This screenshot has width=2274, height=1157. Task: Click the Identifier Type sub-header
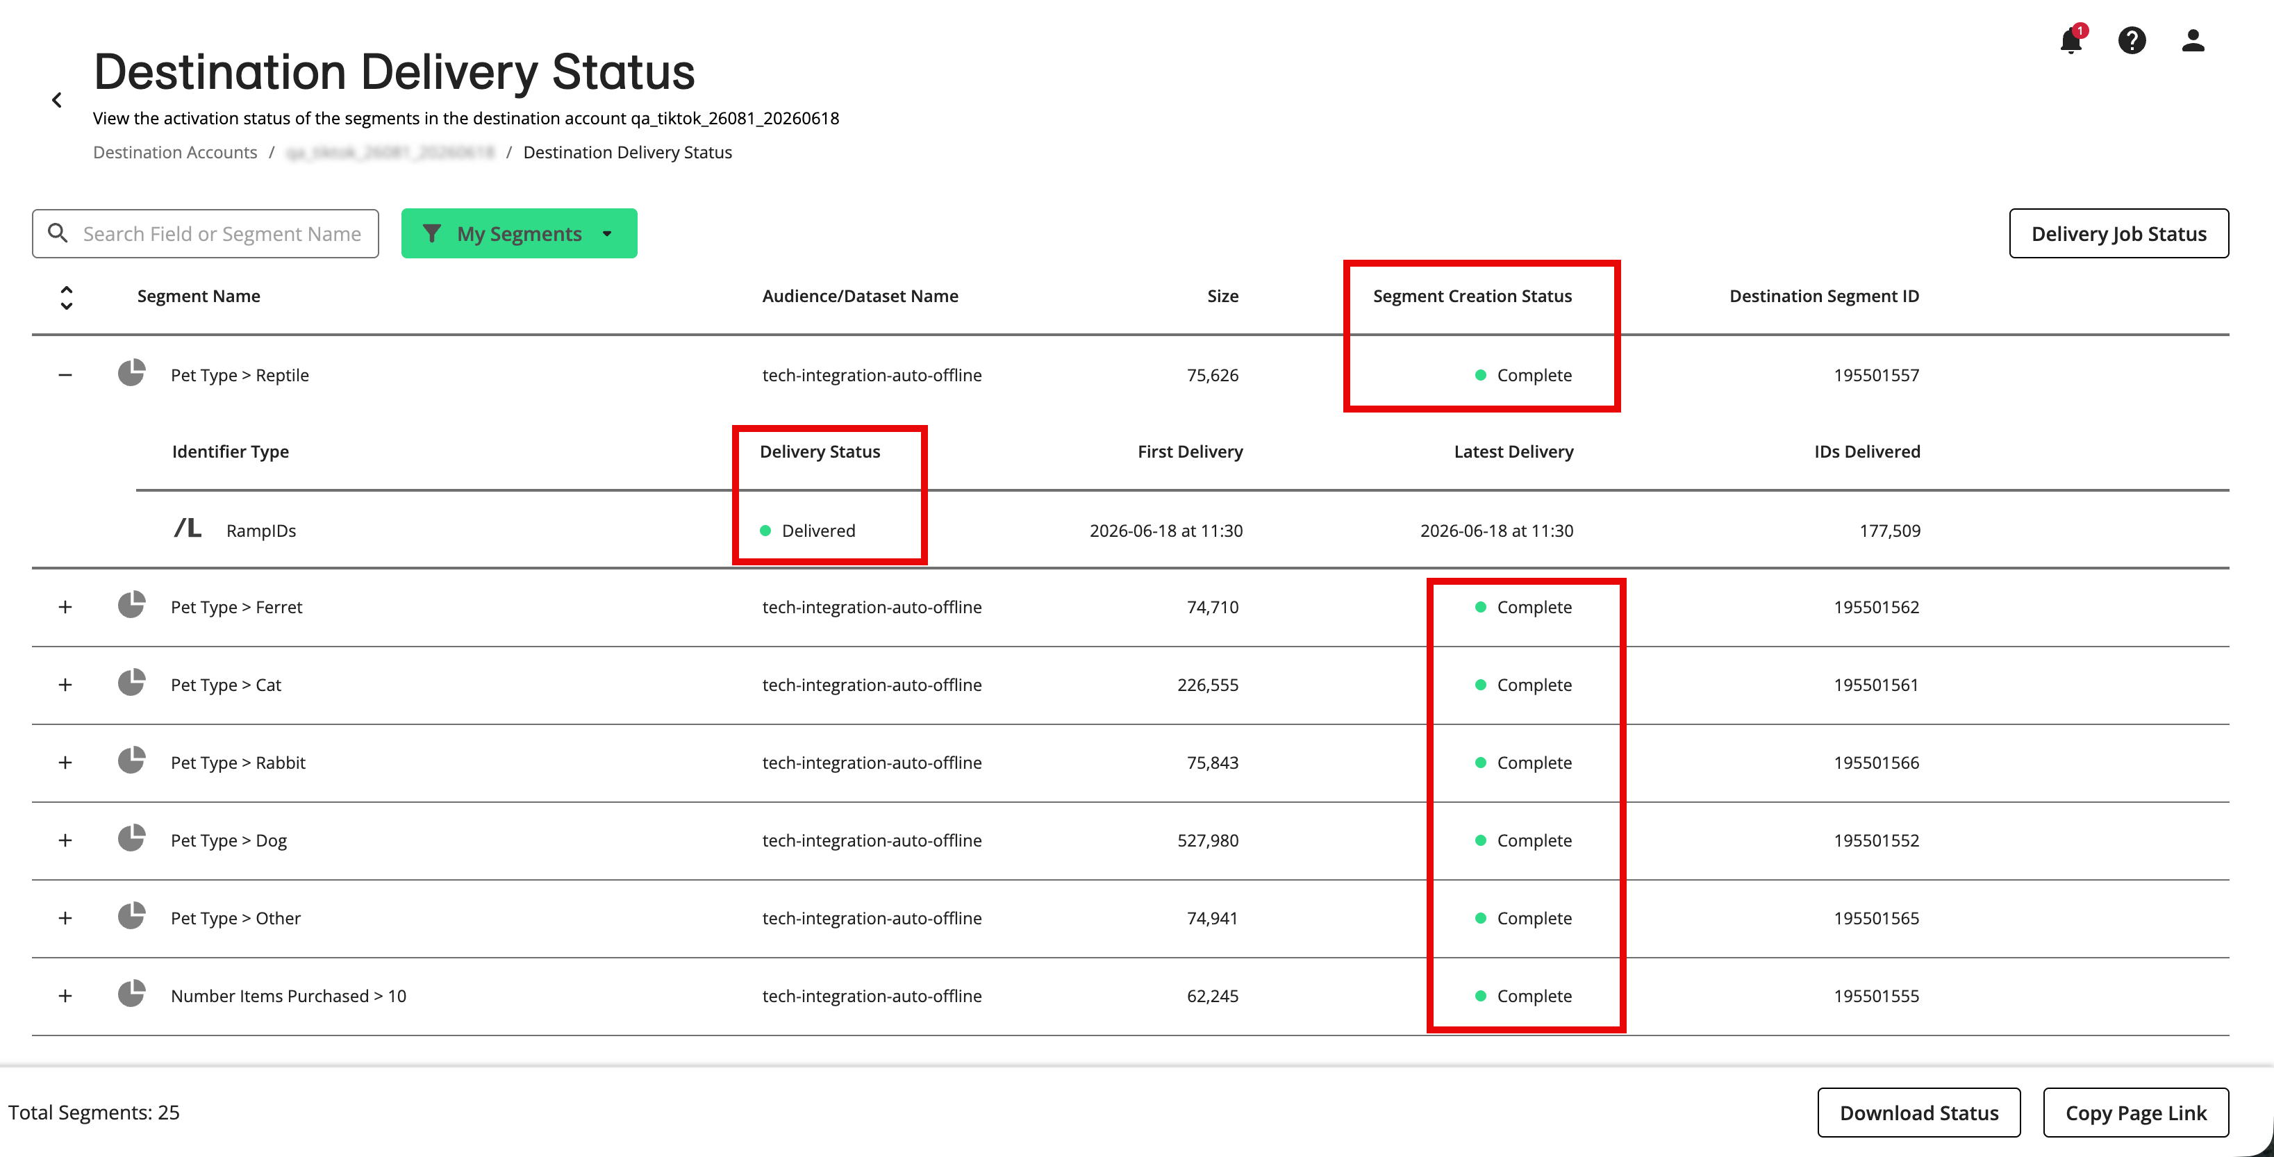pos(231,452)
